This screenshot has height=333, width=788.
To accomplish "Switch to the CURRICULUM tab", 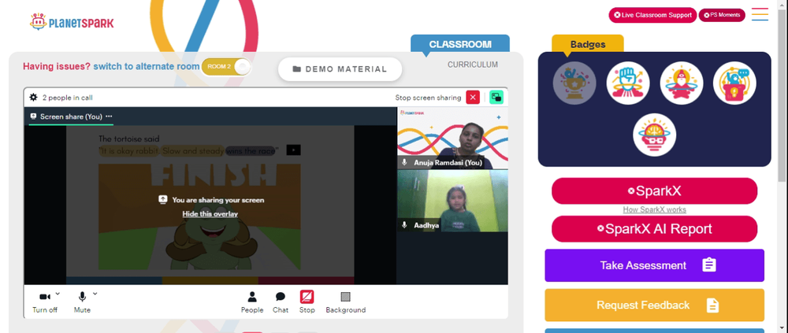I will point(473,65).
